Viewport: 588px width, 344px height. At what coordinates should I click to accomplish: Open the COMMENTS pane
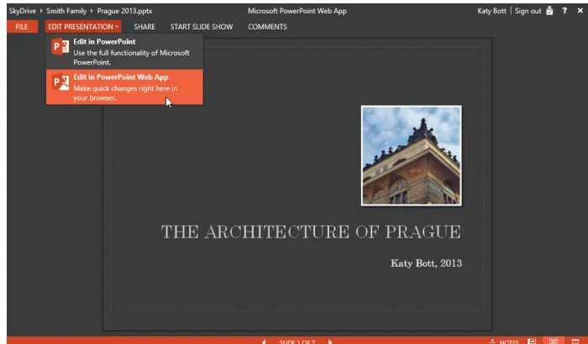[x=267, y=27]
